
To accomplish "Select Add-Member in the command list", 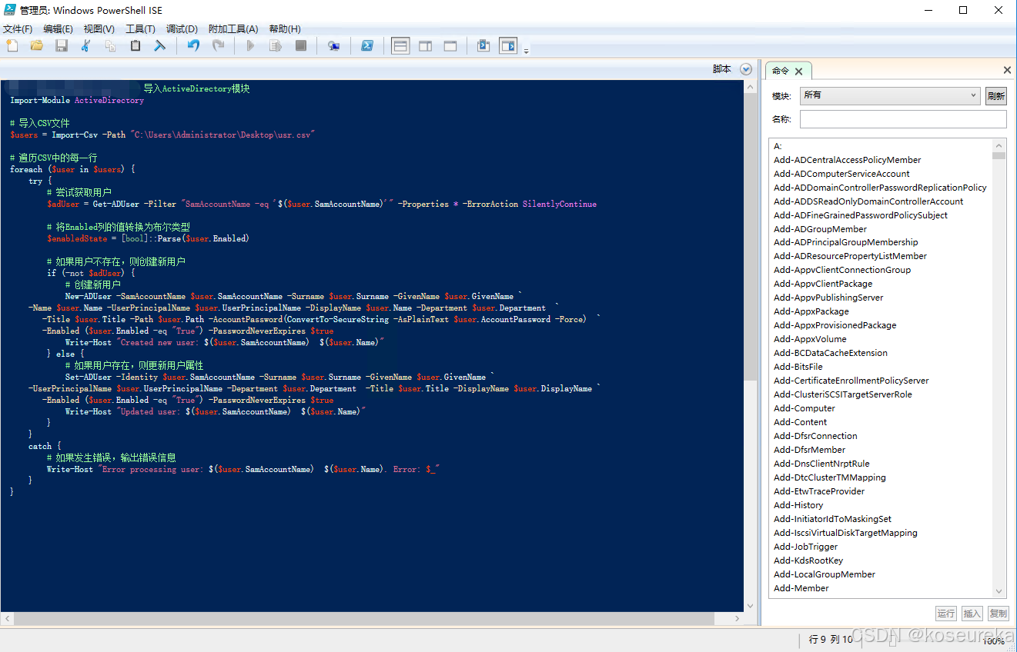I will (x=801, y=588).
